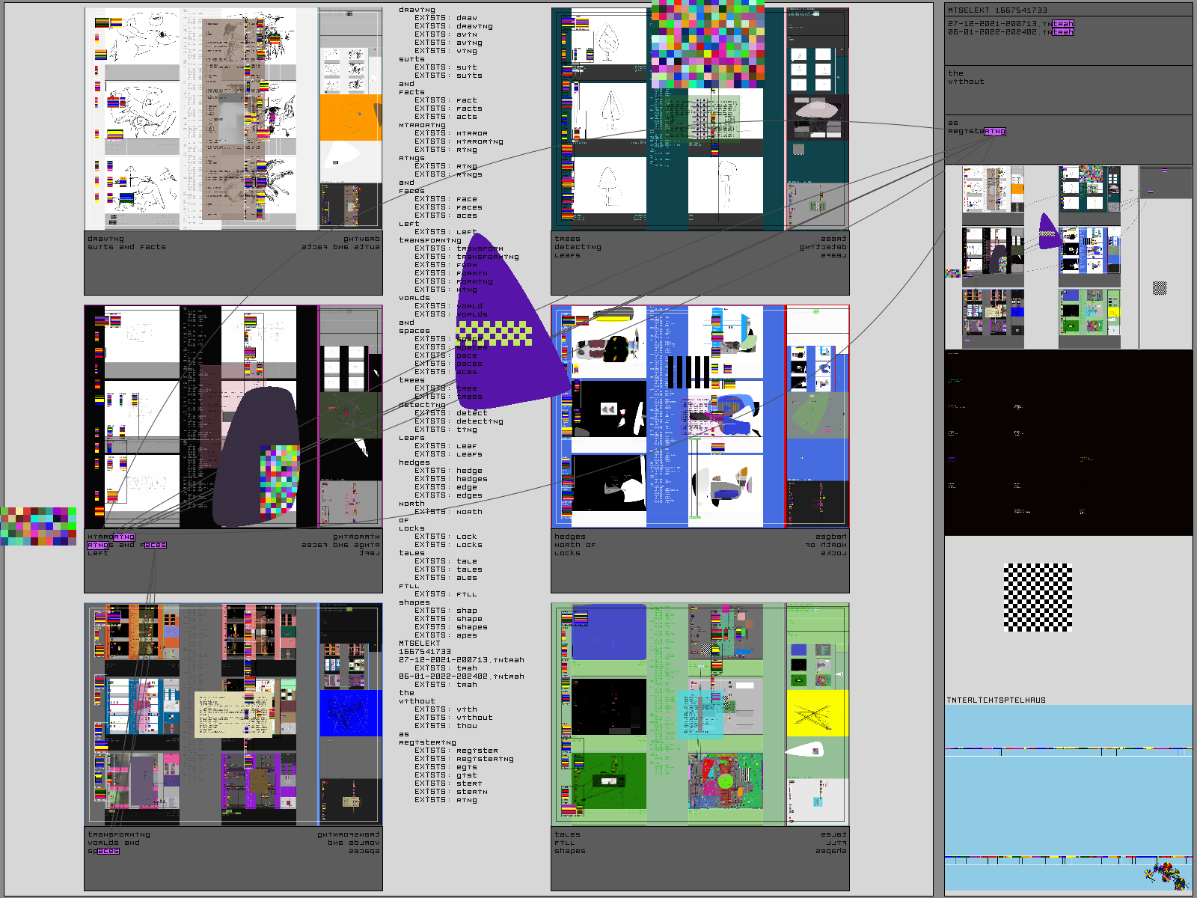1197x898 pixels.
Task: Click the orange square in the drawing panel
Action: (350, 117)
